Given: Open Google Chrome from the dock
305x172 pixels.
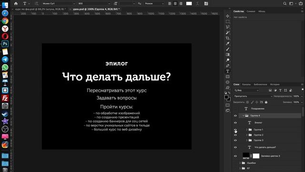Looking at the screenshot, I should (x=5, y=21).
